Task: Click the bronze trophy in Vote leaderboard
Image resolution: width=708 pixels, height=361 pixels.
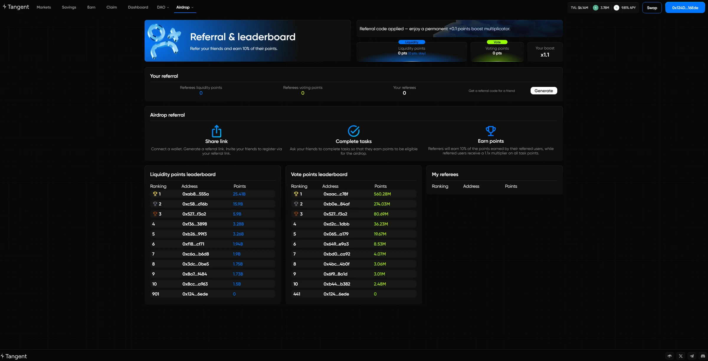Action: [296, 214]
